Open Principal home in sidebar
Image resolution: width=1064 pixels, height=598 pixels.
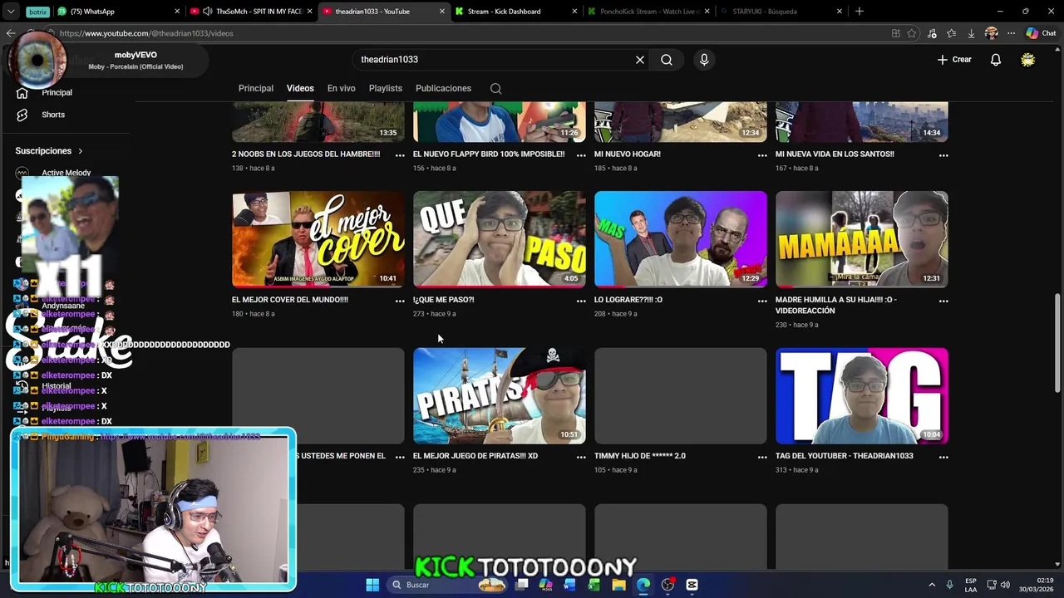[x=57, y=92]
